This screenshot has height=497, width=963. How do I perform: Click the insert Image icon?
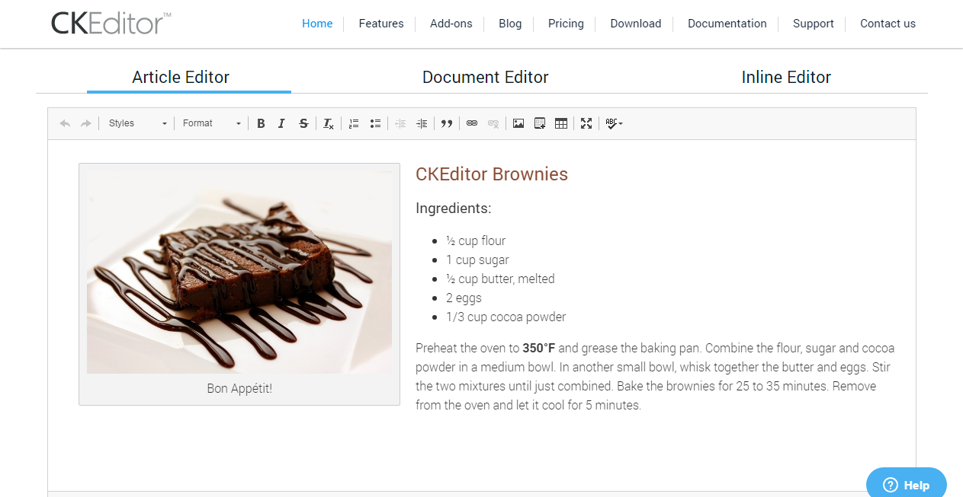click(518, 123)
